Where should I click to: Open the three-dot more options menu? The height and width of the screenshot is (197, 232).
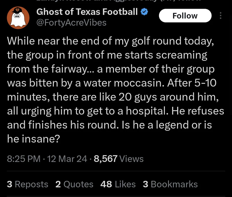coord(220,16)
